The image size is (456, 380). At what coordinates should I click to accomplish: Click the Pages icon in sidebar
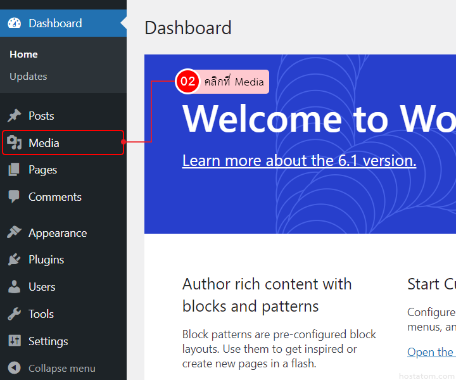14,170
